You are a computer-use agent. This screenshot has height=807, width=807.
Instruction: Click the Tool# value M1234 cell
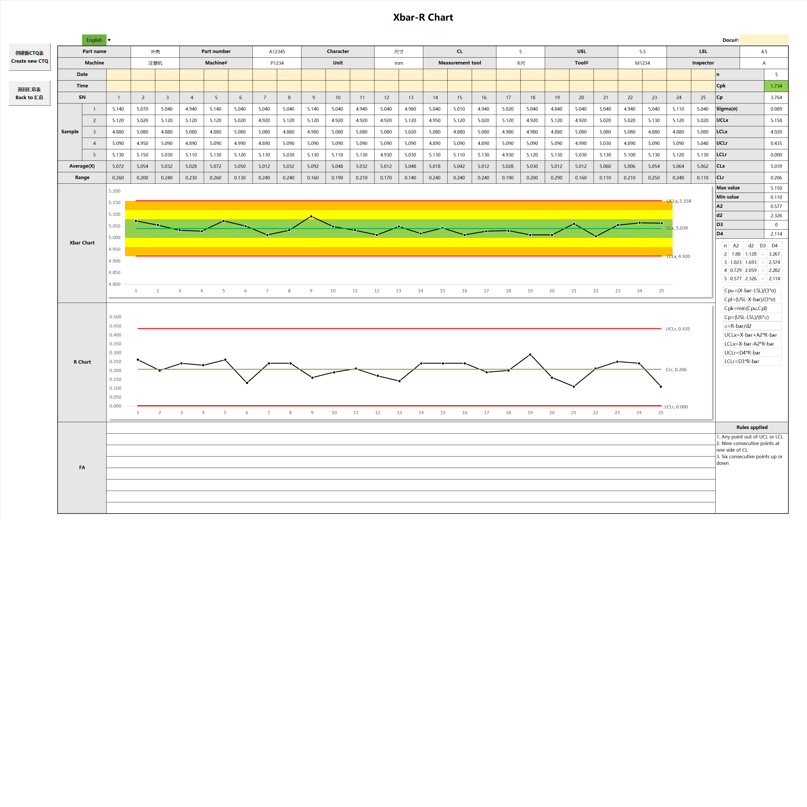[643, 63]
